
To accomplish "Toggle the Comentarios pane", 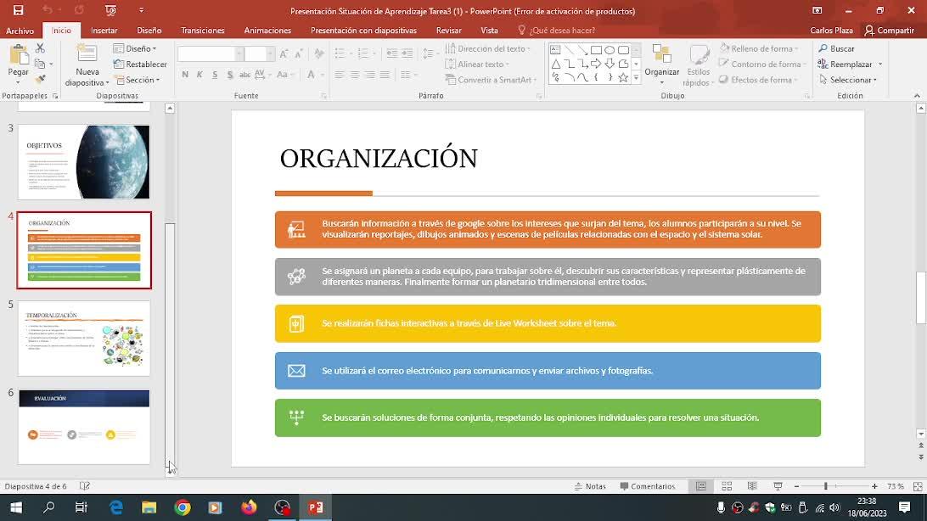I will [648, 486].
